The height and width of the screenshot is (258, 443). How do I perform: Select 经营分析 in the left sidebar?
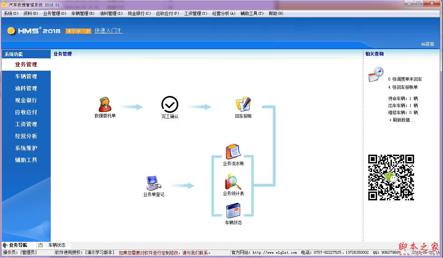(x=25, y=136)
